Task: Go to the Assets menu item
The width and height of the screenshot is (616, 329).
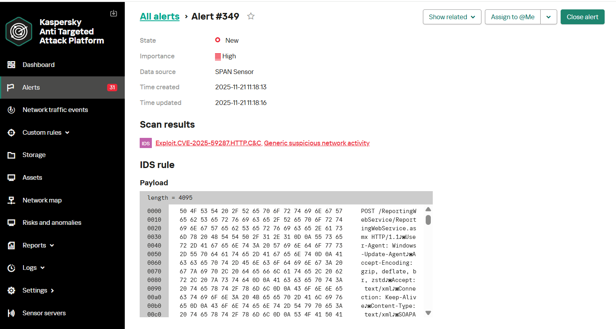Action: [32, 177]
